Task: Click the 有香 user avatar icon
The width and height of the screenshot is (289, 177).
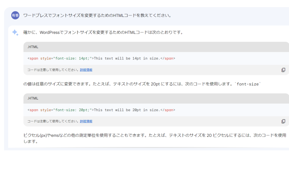Action: (x=15, y=15)
